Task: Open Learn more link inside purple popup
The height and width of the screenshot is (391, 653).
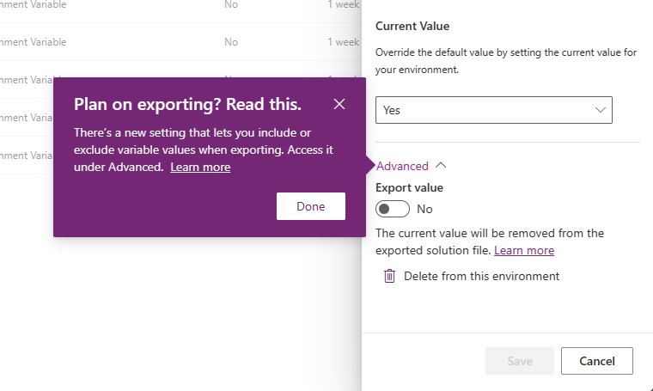Action: pos(200,167)
